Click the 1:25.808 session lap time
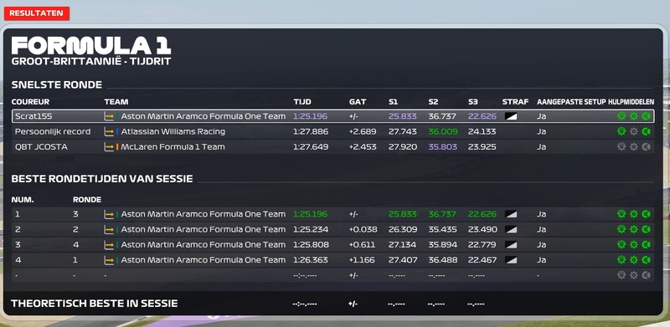 (x=311, y=244)
